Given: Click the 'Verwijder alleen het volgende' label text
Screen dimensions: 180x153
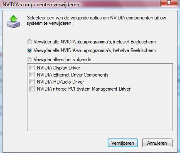Looking at the screenshot, I should coord(62,60).
